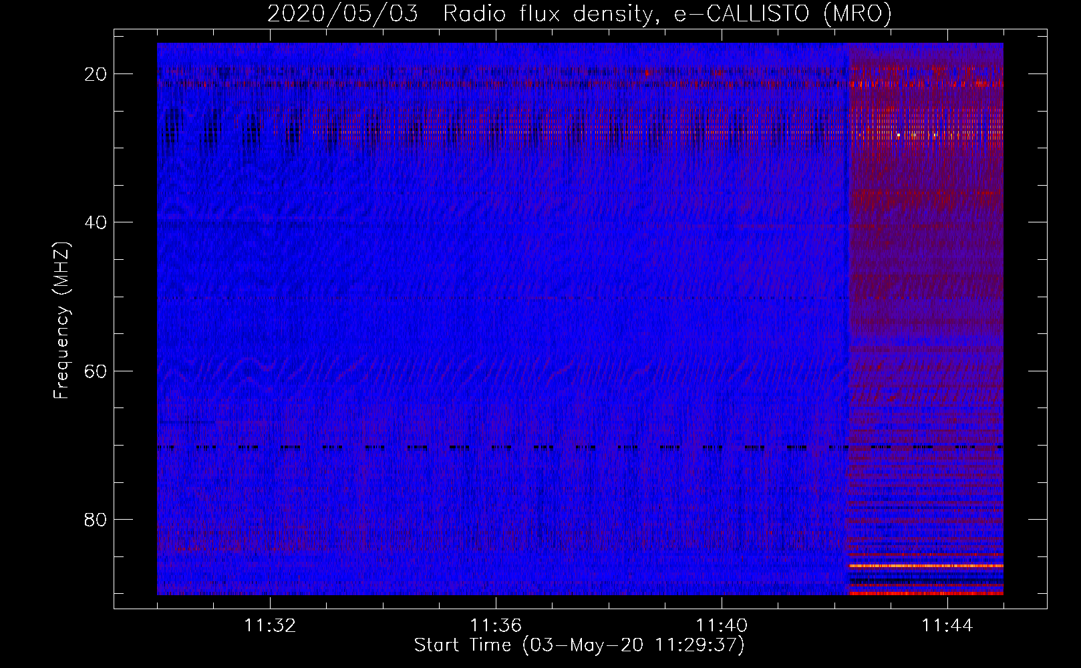
Task: Click the 60 frequency tick label
Action: pos(96,371)
